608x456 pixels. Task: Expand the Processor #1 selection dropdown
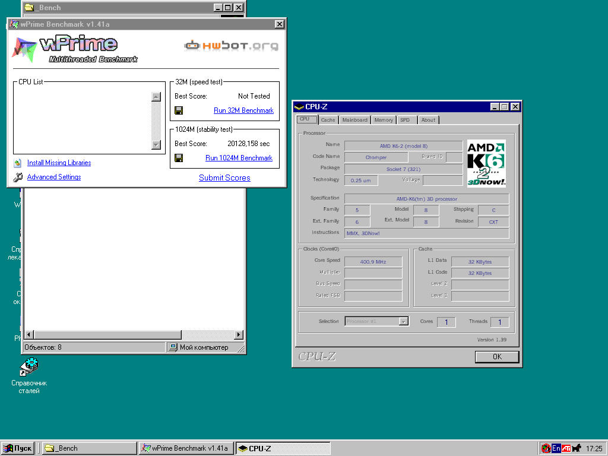click(x=404, y=321)
